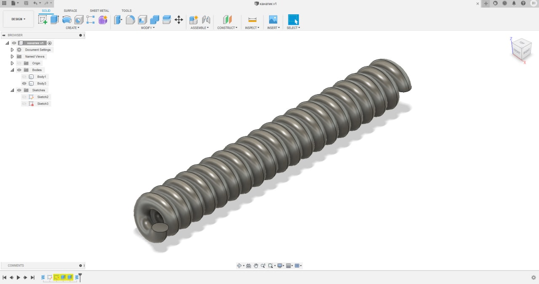Select the SOLID tab

click(x=46, y=11)
